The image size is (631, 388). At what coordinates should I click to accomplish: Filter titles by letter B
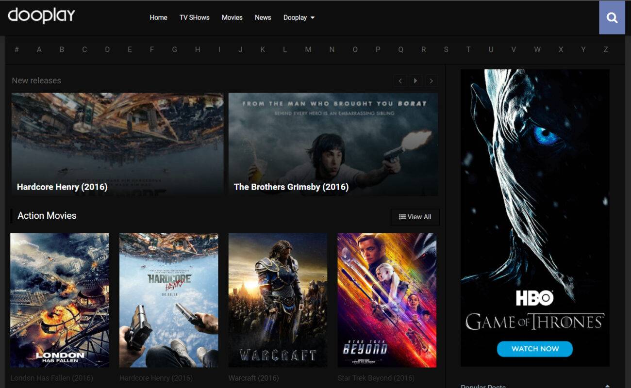click(62, 49)
